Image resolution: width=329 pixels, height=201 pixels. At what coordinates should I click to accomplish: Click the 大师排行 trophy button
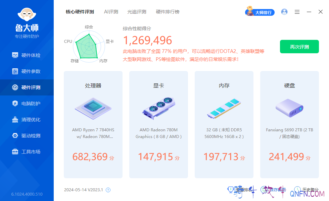point(260,12)
